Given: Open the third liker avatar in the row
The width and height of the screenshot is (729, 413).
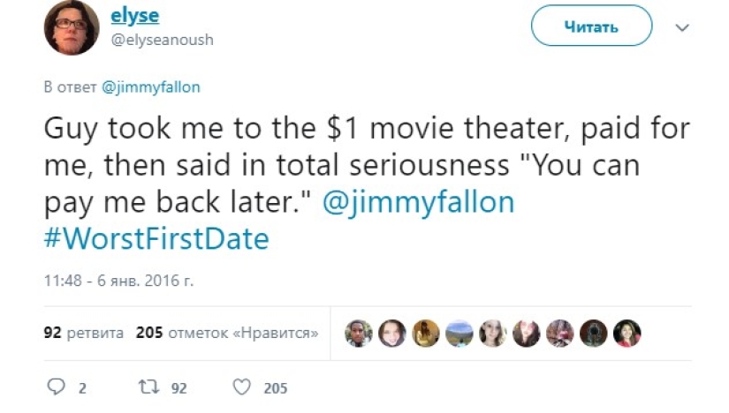Looking at the screenshot, I should pos(426,334).
